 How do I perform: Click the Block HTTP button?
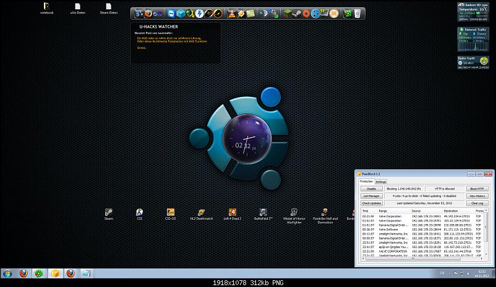click(x=477, y=189)
